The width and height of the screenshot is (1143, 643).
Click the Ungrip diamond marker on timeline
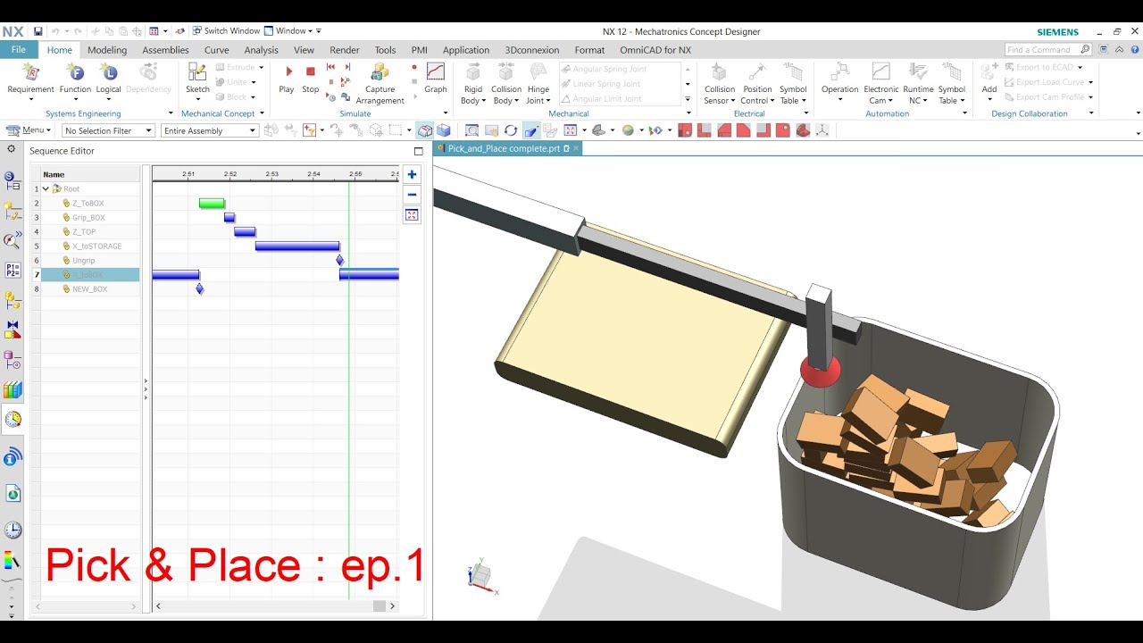[339, 261]
